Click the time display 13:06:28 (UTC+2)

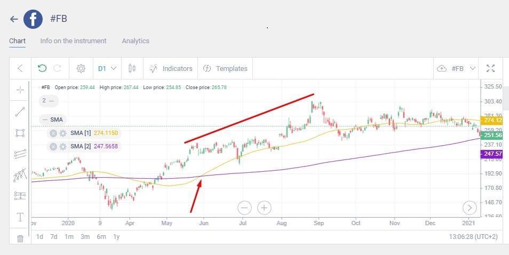point(473,237)
